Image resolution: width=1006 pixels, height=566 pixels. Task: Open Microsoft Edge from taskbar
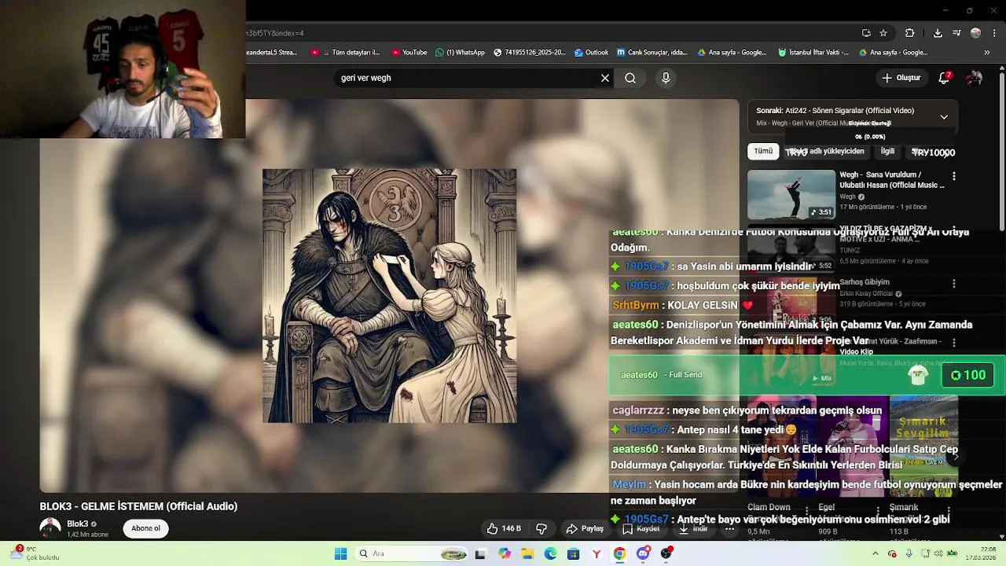(551, 553)
